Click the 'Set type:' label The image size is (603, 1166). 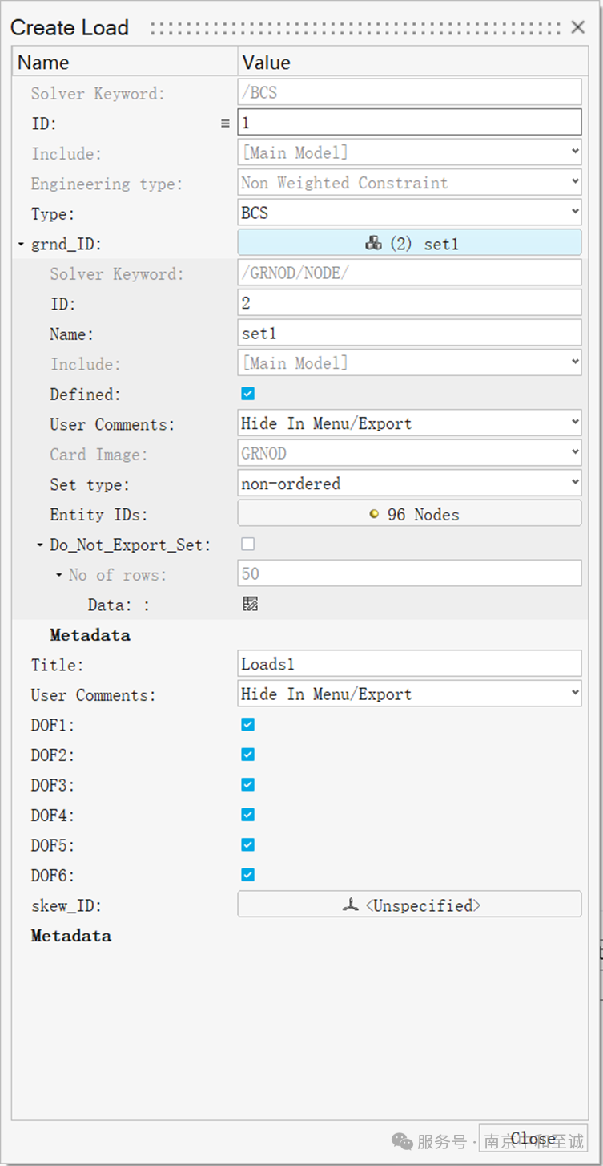90,484
